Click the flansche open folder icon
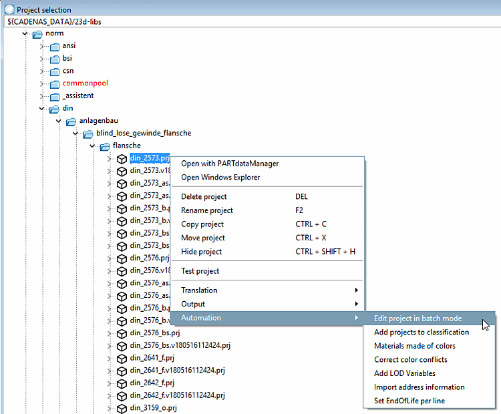 (105, 147)
